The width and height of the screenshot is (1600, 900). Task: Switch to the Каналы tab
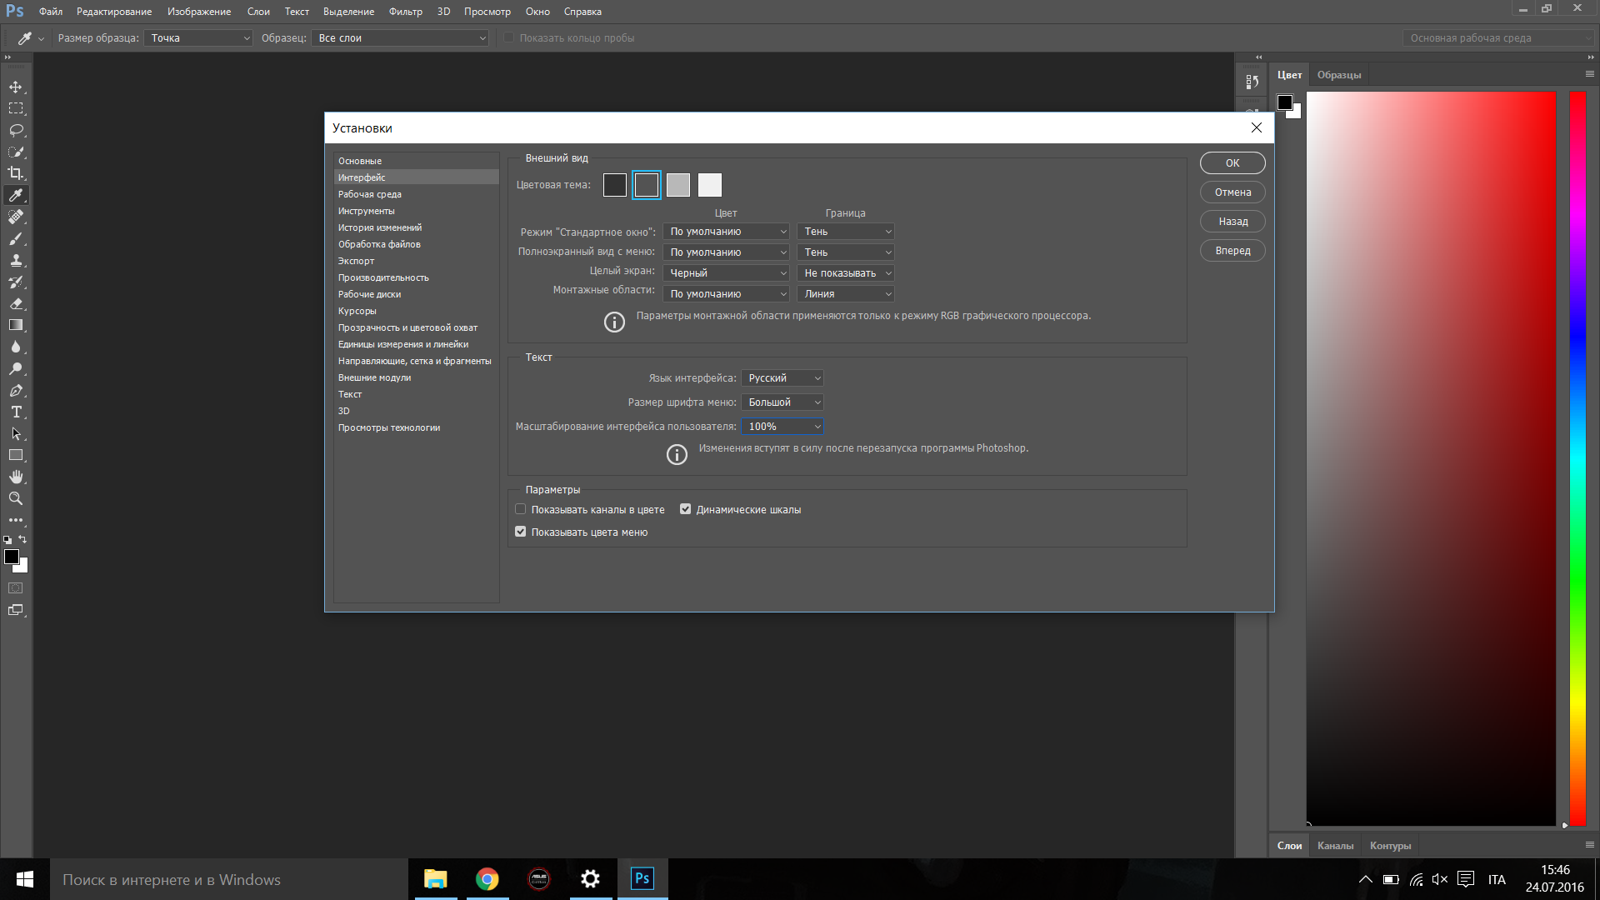[1336, 846]
